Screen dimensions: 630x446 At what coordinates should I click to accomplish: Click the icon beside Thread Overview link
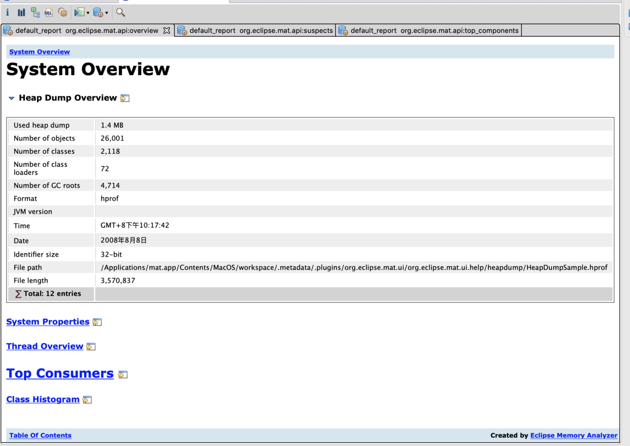click(91, 347)
